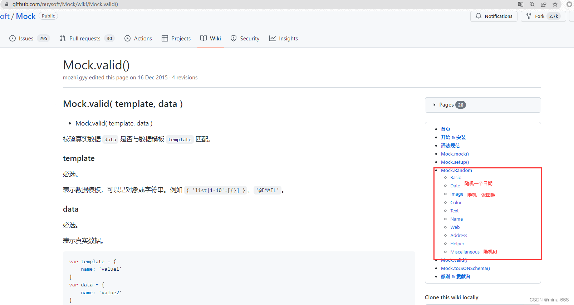This screenshot has width=574, height=305.
Task: Click the Issues count 295 badge
Action: (43, 38)
